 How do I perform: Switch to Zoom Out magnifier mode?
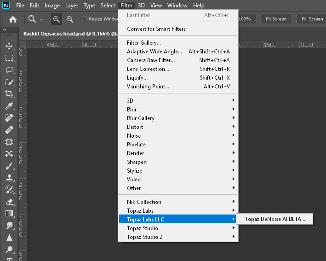coord(70,19)
